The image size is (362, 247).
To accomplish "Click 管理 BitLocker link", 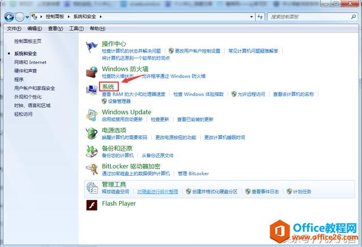I will click(193, 174).
